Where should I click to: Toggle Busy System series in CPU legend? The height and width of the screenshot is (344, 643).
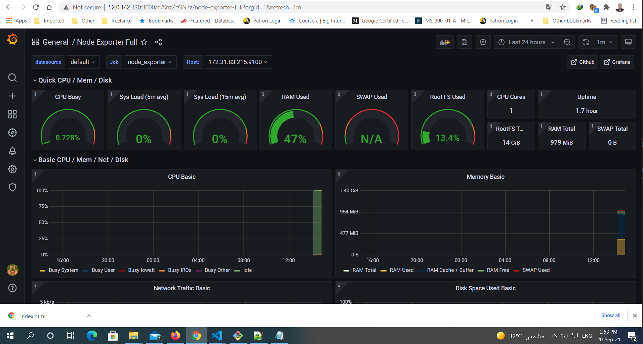coord(63,270)
